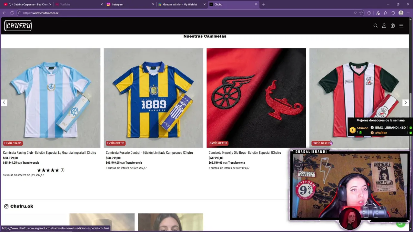Open Camiseta Newells Old Boys product link
Viewport: 413px width, 232px height.
point(245,153)
